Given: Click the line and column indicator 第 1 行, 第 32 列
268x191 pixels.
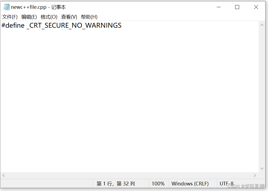Looking at the screenshot, I should click(x=115, y=184).
